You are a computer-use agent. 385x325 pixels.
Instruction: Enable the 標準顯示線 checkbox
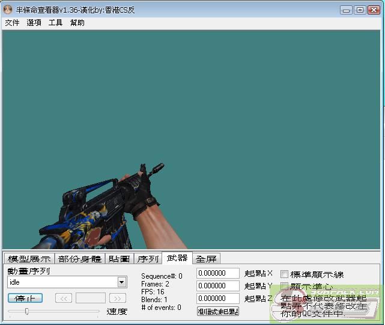tap(285, 274)
